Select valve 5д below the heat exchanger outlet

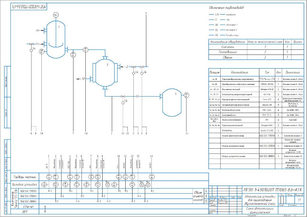[x=123, y=96]
